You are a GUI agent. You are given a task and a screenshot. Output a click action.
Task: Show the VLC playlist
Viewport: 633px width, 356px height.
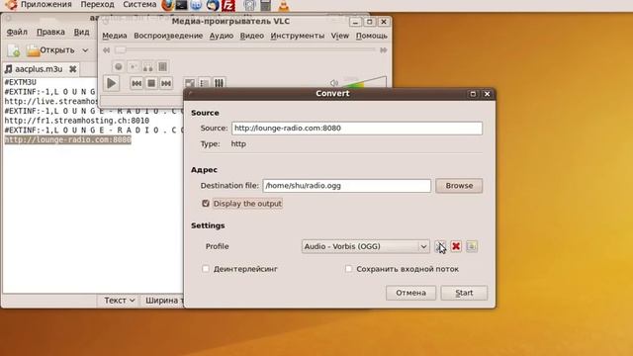(x=205, y=83)
